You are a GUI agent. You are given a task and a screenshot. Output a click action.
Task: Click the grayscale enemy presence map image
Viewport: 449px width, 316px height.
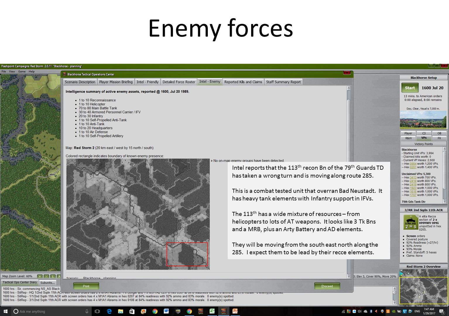[x=138, y=214]
